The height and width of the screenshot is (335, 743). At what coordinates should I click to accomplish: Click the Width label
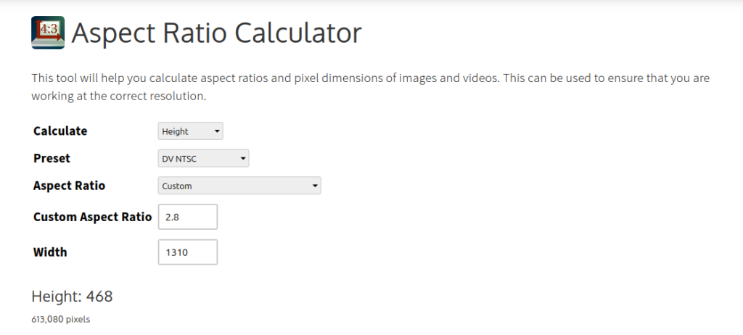coord(50,252)
